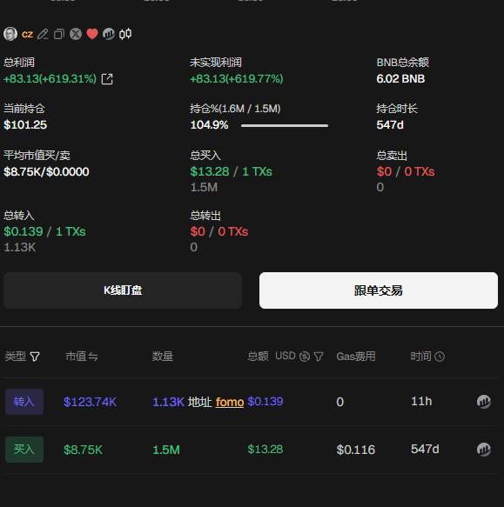The width and height of the screenshot is (504, 507).
Task: Toggle USD currency icon in 总额 column
Action: point(305,357)
